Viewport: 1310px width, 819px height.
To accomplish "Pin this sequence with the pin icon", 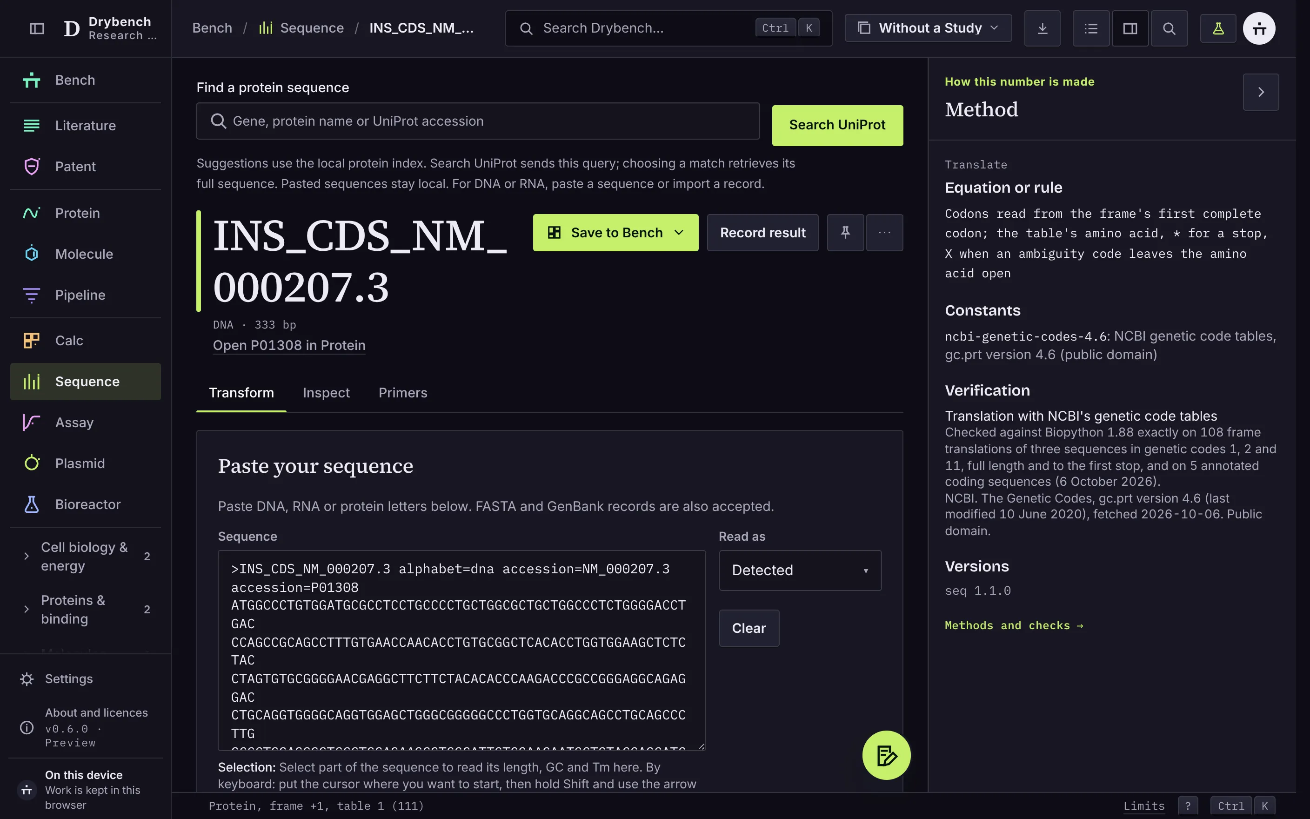I will coord(845,232).
